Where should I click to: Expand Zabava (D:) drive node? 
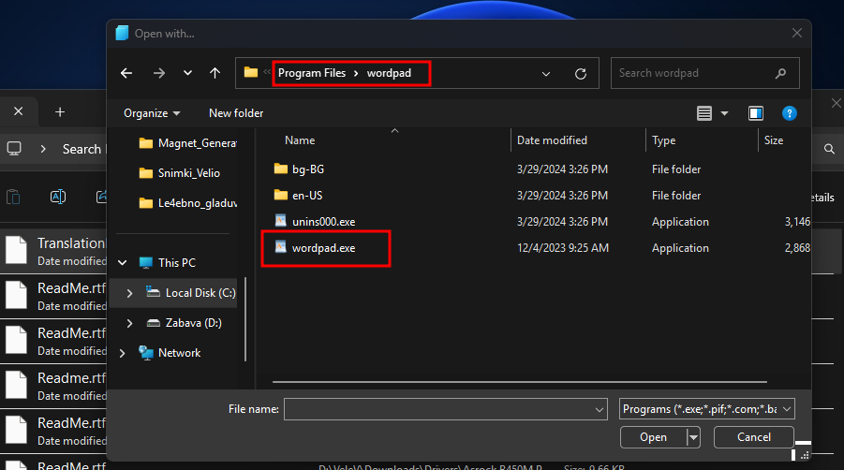[x=129, y=323]
